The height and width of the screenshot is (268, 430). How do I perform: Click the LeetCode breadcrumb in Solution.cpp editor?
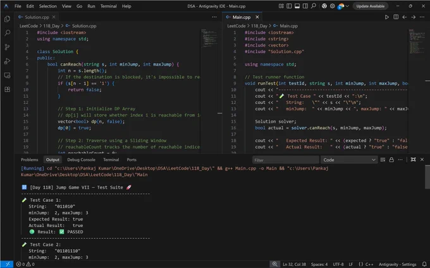pyautogui.click(x=28, y=26)
